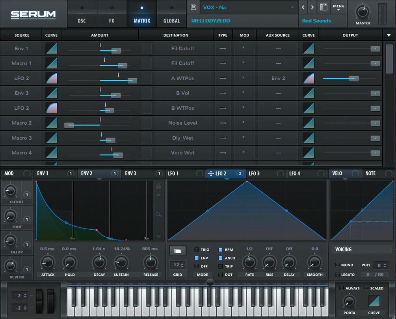Image resolution: width=396 pixels, height=319 pixels.
Task: Click the curve shape icon in the Macro 2 row
Action: pos(52,123)
